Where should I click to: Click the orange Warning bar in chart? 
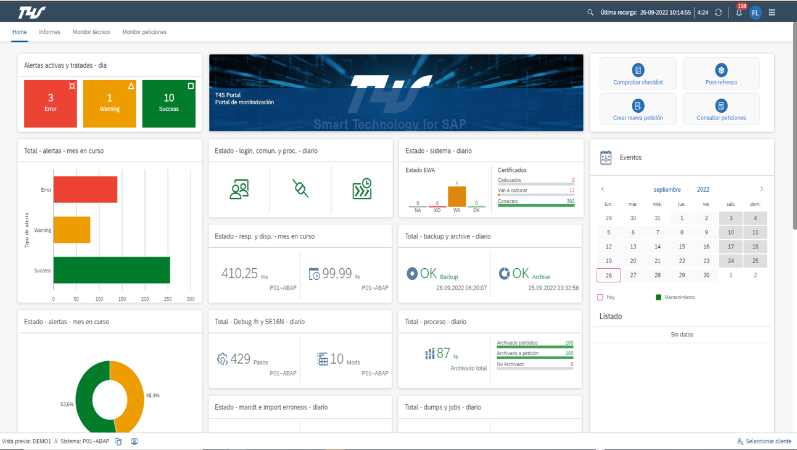[x=72, y=229]
